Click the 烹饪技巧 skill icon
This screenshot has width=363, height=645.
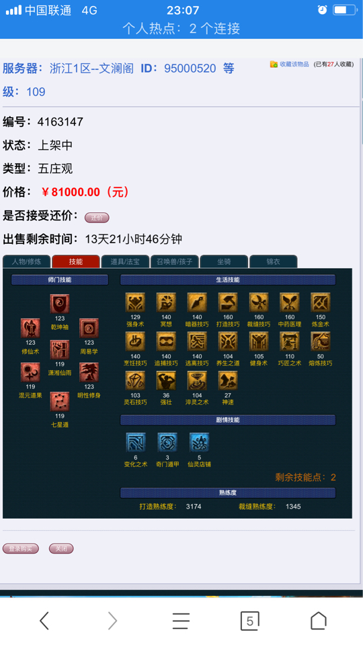(x=135, y=342)
